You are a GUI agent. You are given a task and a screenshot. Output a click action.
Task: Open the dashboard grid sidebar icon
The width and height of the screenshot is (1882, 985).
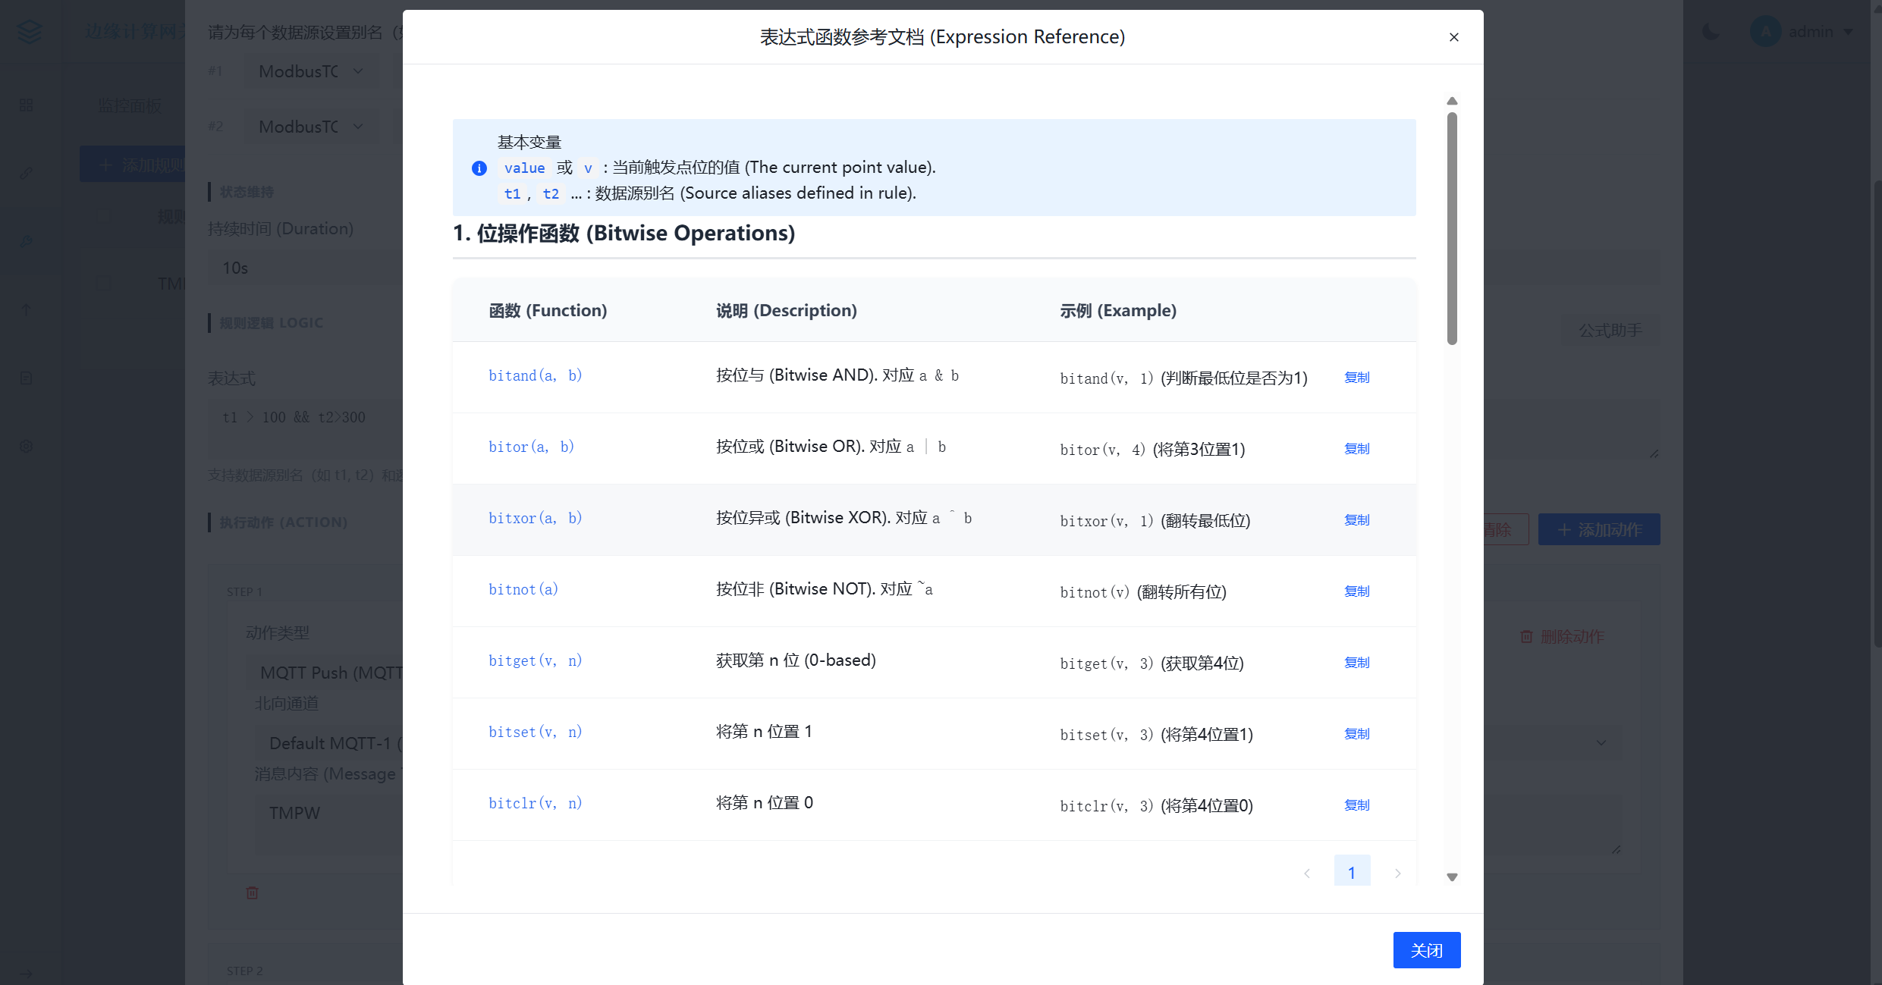[x=27, y=105]
